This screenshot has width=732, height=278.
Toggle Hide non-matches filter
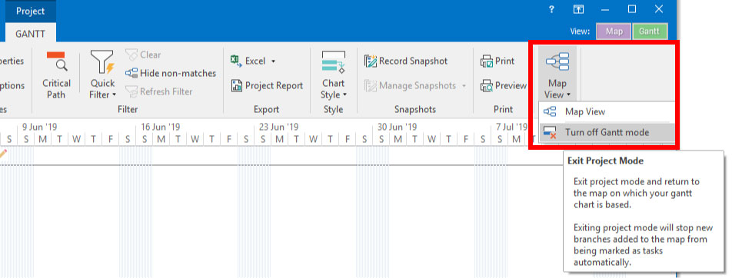pos(171,73)
